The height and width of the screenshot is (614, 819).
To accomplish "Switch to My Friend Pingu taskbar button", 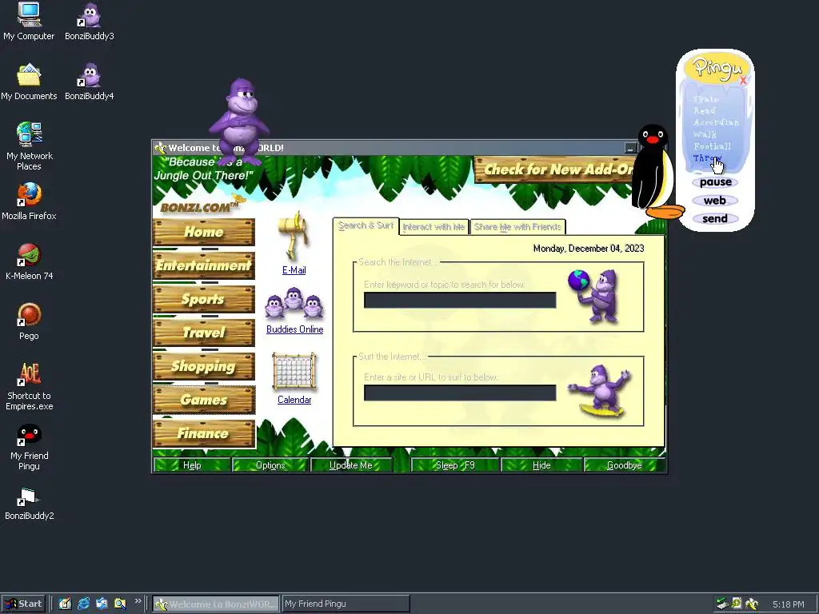I will click(x=346, y=604).
